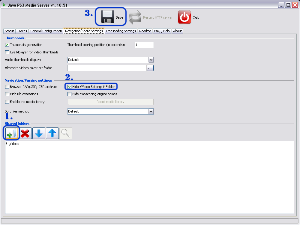The height and width of the screenshot is (225, 300).
Task: Click the Java PS3 Media Server title icon
Action: click(4, 5)
